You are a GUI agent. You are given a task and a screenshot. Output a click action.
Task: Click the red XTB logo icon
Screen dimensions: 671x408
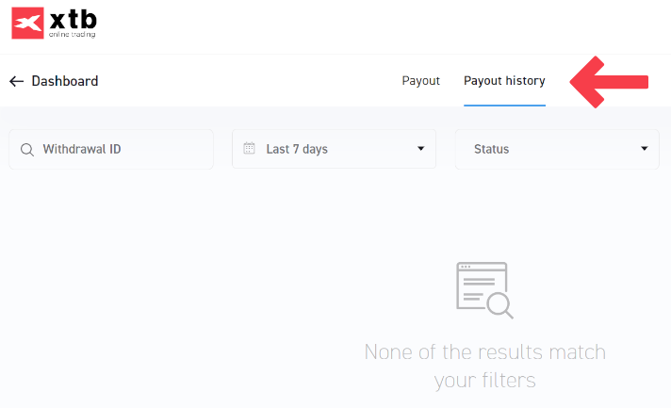(x=29, y=23)
